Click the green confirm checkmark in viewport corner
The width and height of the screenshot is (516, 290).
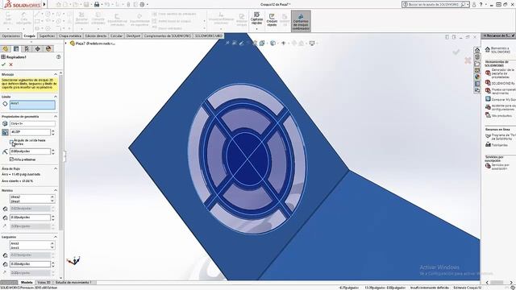point(456,52)
